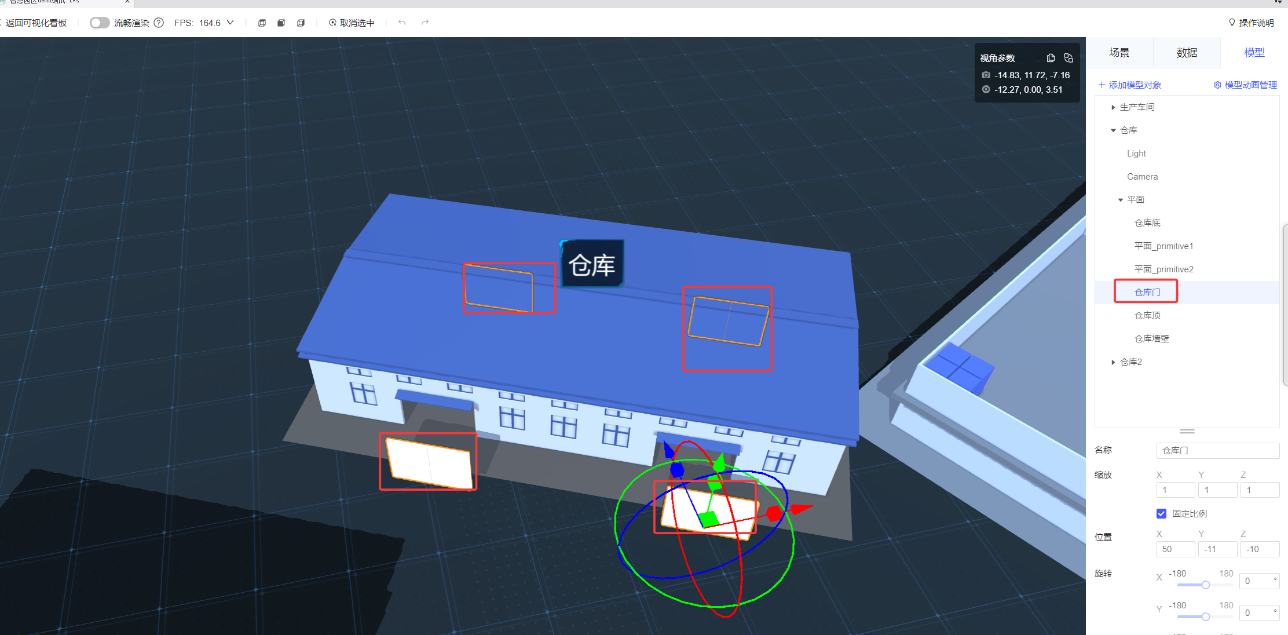Click the rotation X slider handle
The image size is (1288, 635).
click(x=1205, y=585)
